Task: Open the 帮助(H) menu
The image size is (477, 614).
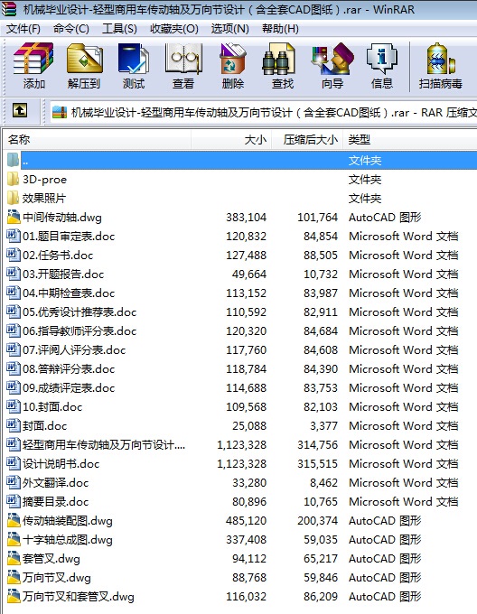Action: point(280,29)
